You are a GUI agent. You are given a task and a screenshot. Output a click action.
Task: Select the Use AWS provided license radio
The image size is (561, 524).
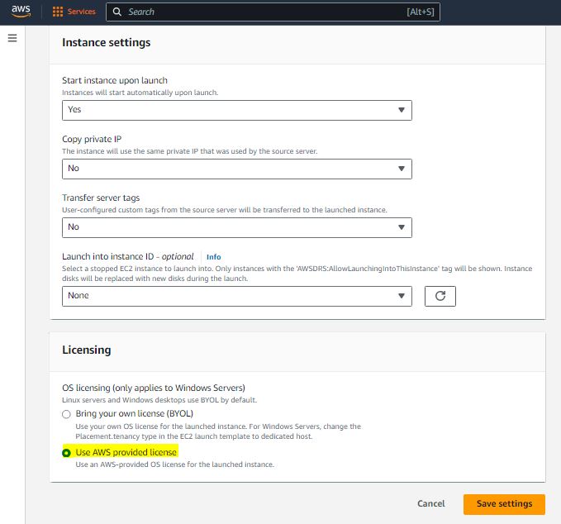(67, 452)
